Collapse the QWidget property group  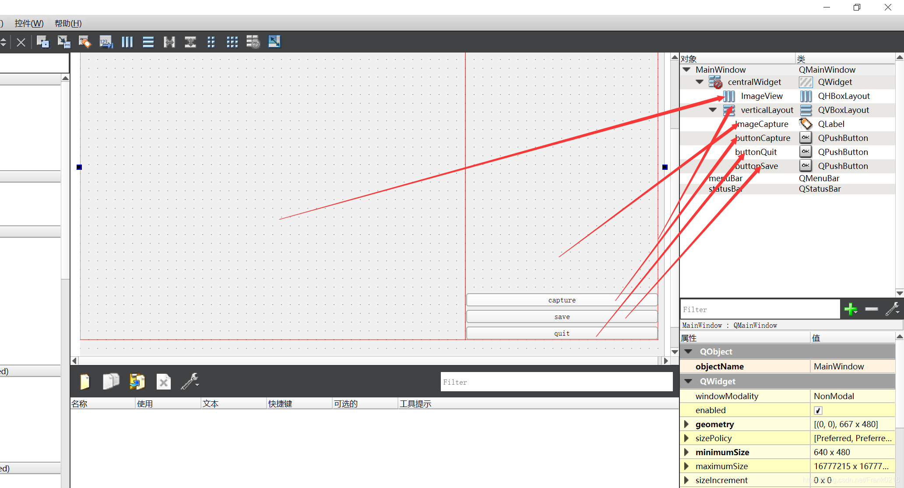tap(688, 381)
